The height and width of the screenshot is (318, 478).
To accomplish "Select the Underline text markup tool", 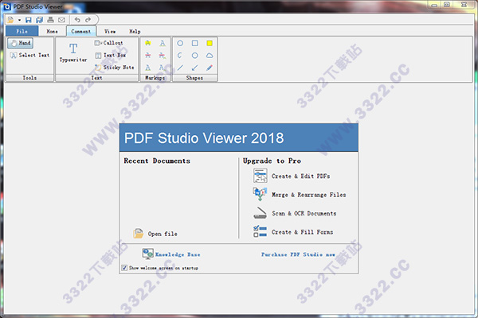I will pyautogui.click(x=163, y=43).
